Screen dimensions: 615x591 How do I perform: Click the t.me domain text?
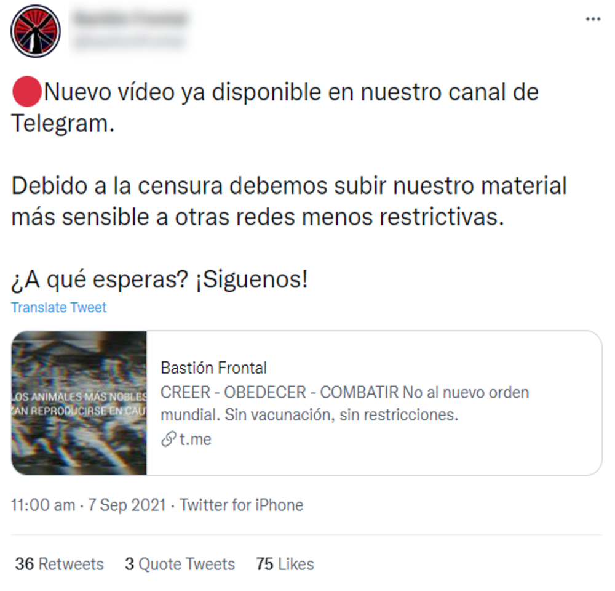point(196,440)
